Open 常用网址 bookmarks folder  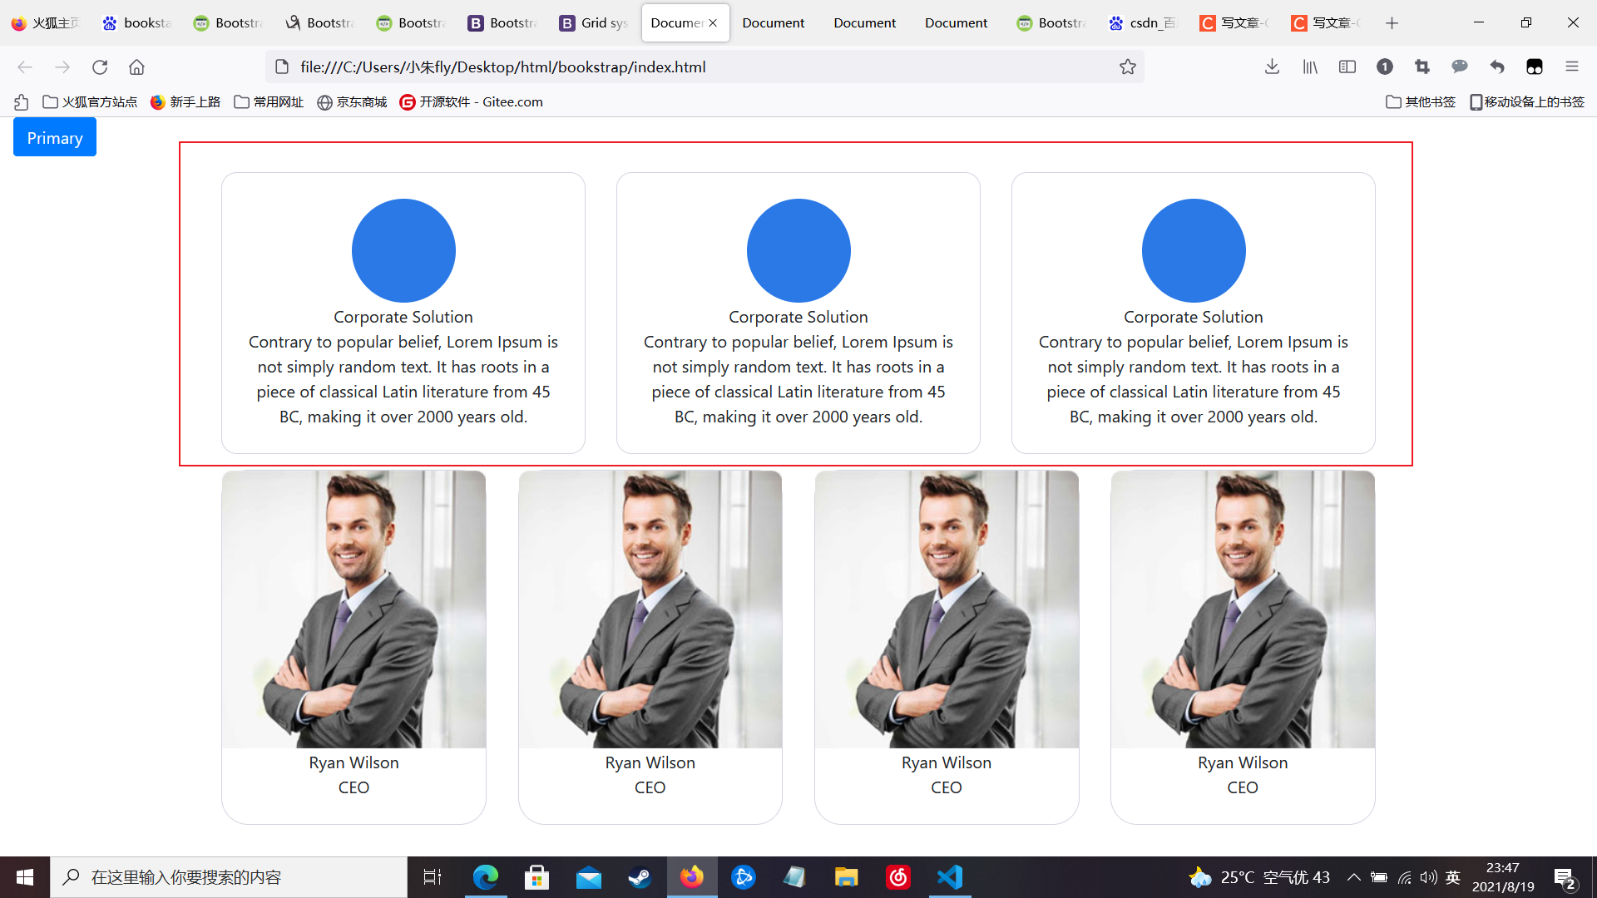pos(269,101)
